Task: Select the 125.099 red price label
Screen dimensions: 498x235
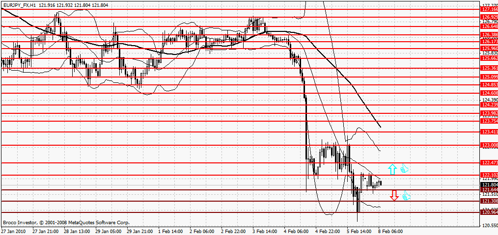Action: coord(490,77)
